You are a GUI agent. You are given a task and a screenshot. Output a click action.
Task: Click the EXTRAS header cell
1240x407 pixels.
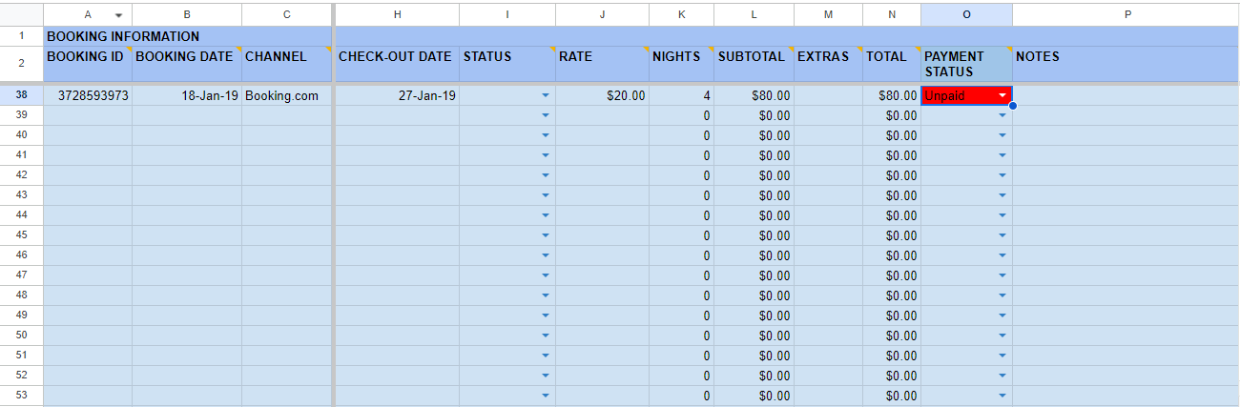(x=828, y=64)
